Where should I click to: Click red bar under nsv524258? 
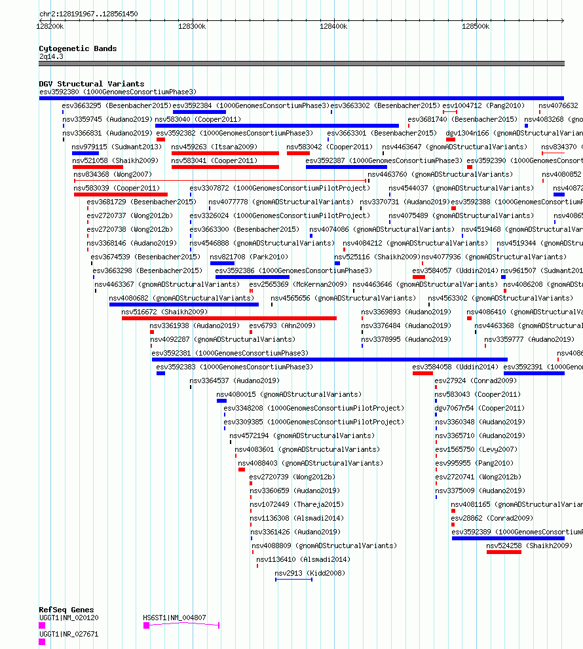(x=504, y=552)
